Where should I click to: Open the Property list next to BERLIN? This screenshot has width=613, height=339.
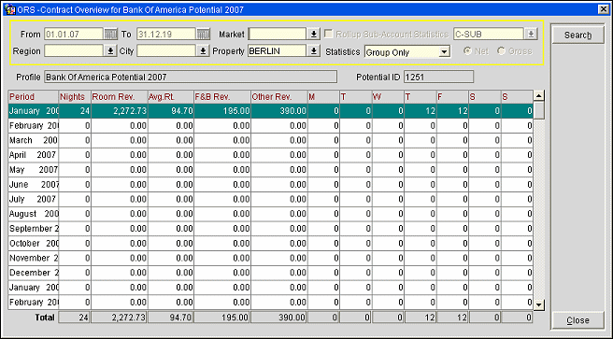click(x=314, y=51)
